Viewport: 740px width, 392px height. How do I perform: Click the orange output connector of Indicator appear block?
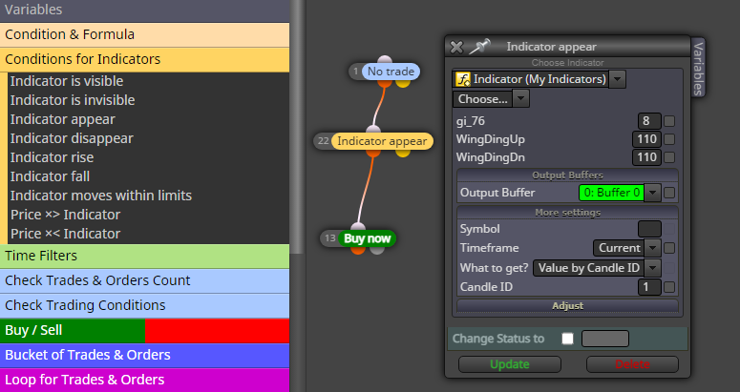point(373,153)
